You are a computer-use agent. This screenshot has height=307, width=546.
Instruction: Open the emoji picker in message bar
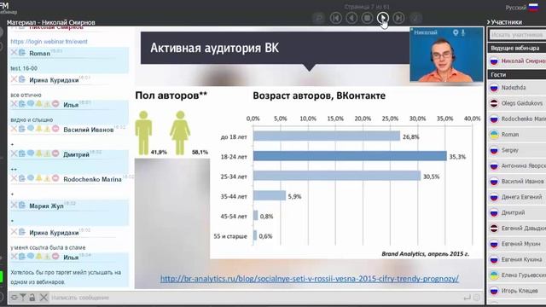pyautogui.click(x=477, y=298)
